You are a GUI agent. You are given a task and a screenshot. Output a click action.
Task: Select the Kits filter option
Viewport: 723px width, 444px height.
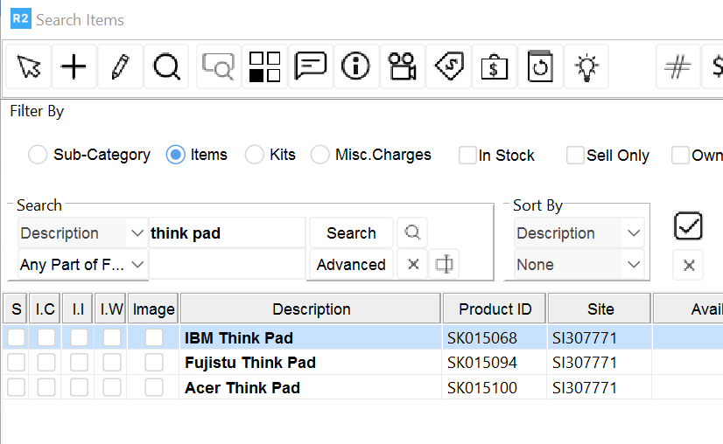point(254,155)
